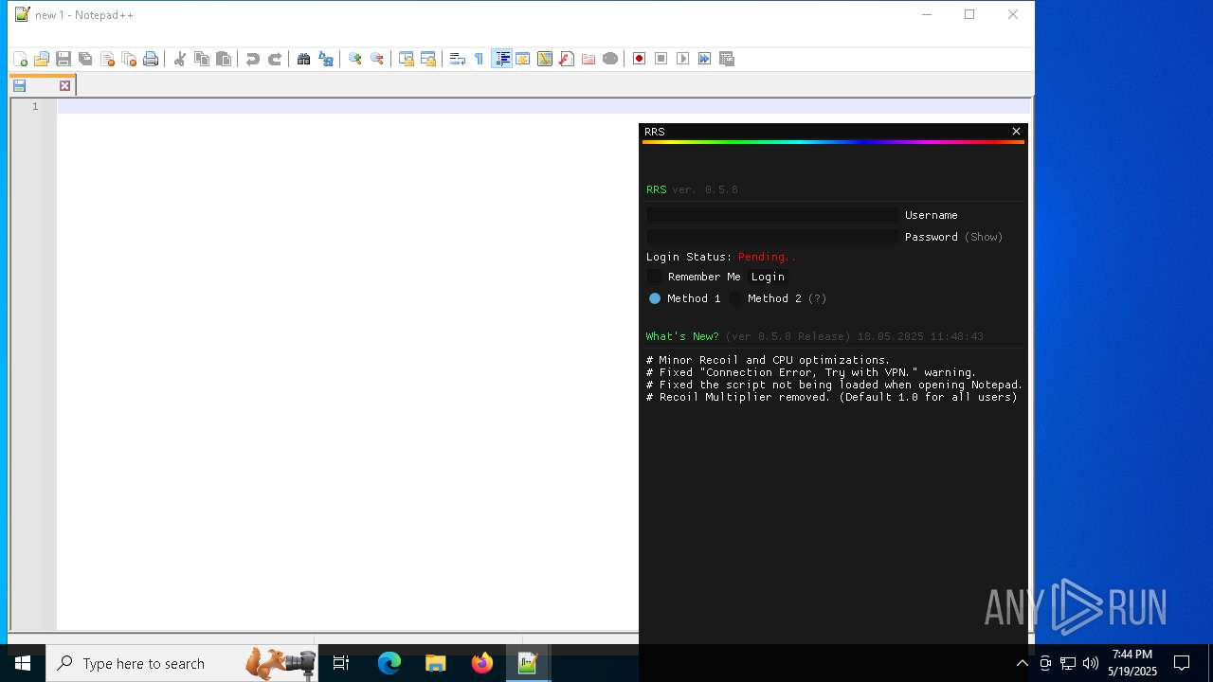The width and height of the screenshot is (1213, 682).
Task: Launch Firefox from taskbar
Action: tap(482, 663)
